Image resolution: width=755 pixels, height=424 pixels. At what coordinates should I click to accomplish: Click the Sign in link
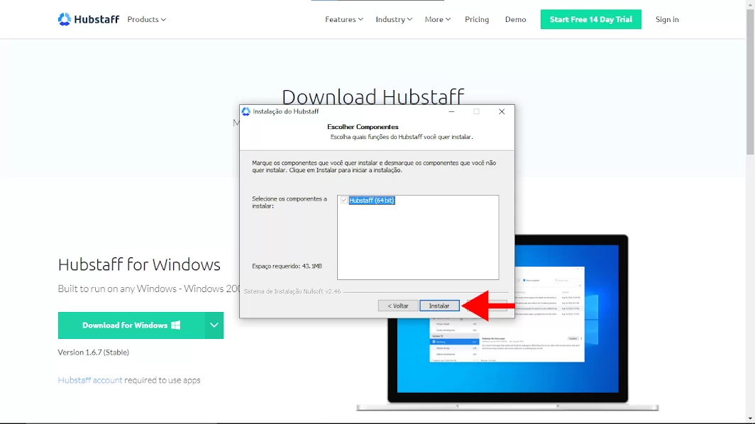coord(667,19)
